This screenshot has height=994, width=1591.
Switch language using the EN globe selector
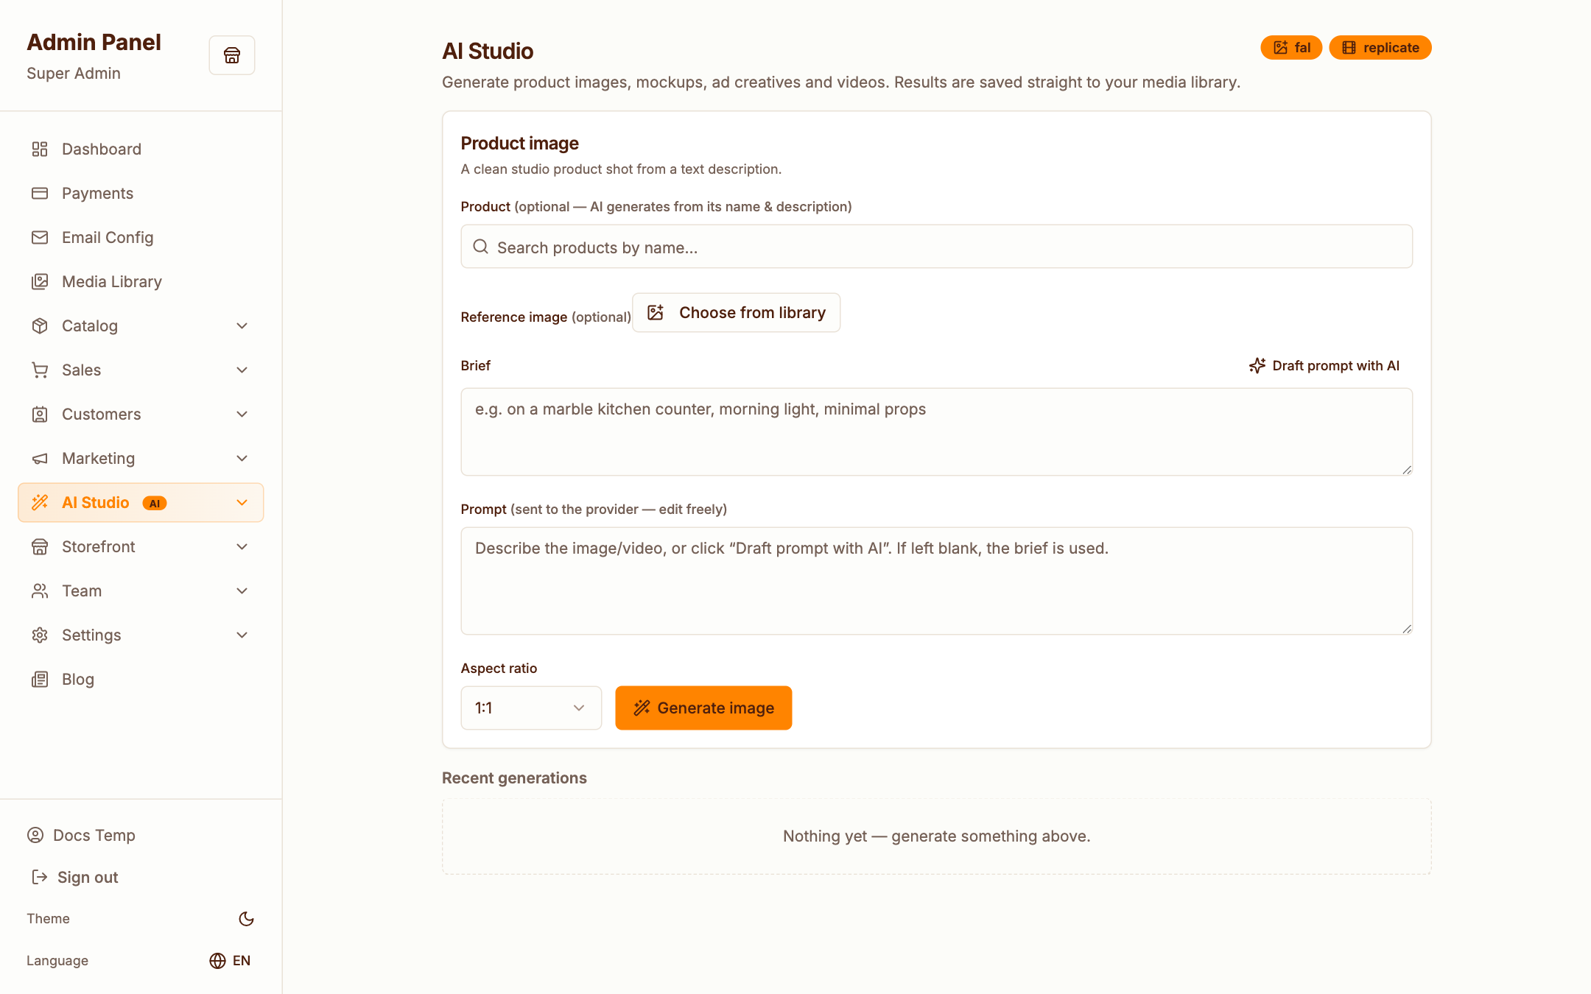[x=230, y=961]
